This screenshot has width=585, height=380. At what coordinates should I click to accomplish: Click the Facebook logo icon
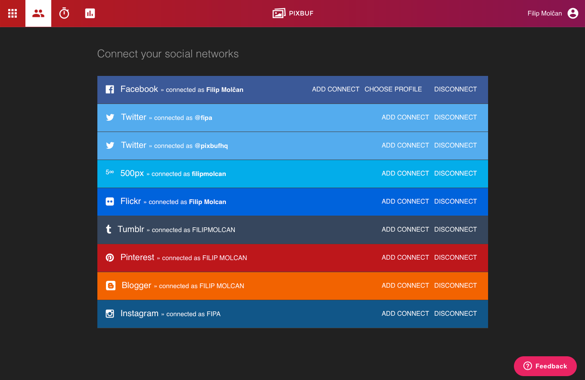coord(110,89)
